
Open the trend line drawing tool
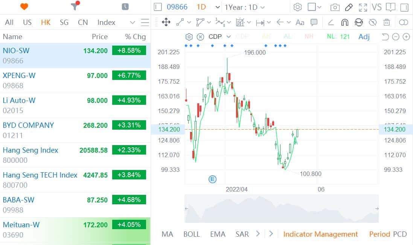pyautogui.click(x=179, y=22)
